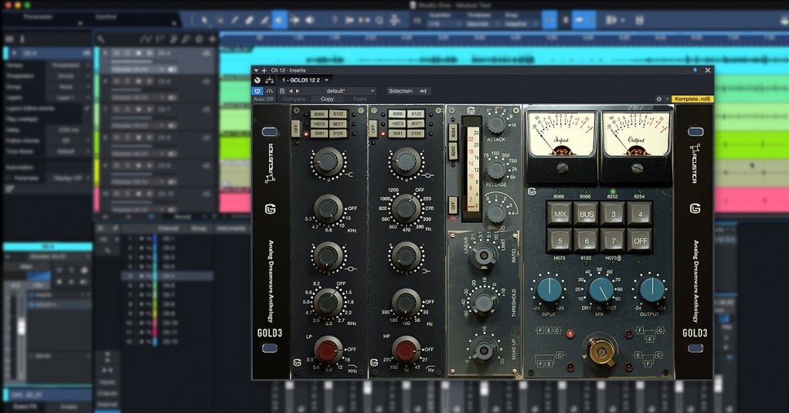The height and width of the screenshot is (413, 789).
Task: Pin the plugin window with pin icon
Action: [694, 71]
